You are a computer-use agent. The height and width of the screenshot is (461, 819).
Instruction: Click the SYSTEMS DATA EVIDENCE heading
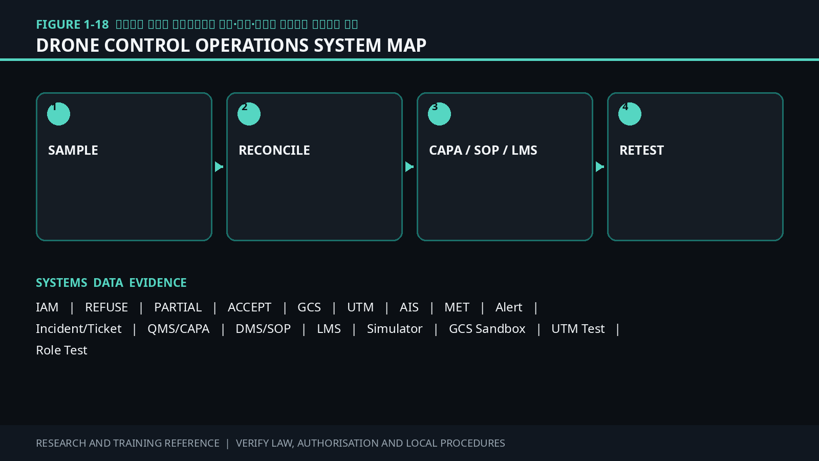coord(111,283)
